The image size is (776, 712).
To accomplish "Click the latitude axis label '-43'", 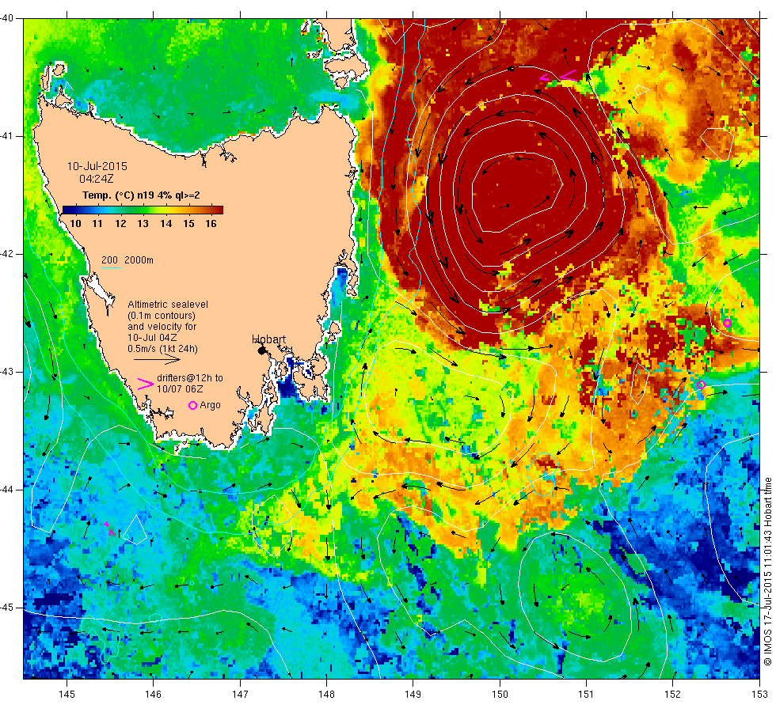I will pyautogui.click(x=7, y=372).
